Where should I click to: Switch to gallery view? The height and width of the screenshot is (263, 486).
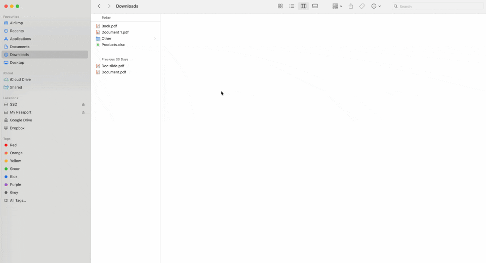click(x=315, y=6)
